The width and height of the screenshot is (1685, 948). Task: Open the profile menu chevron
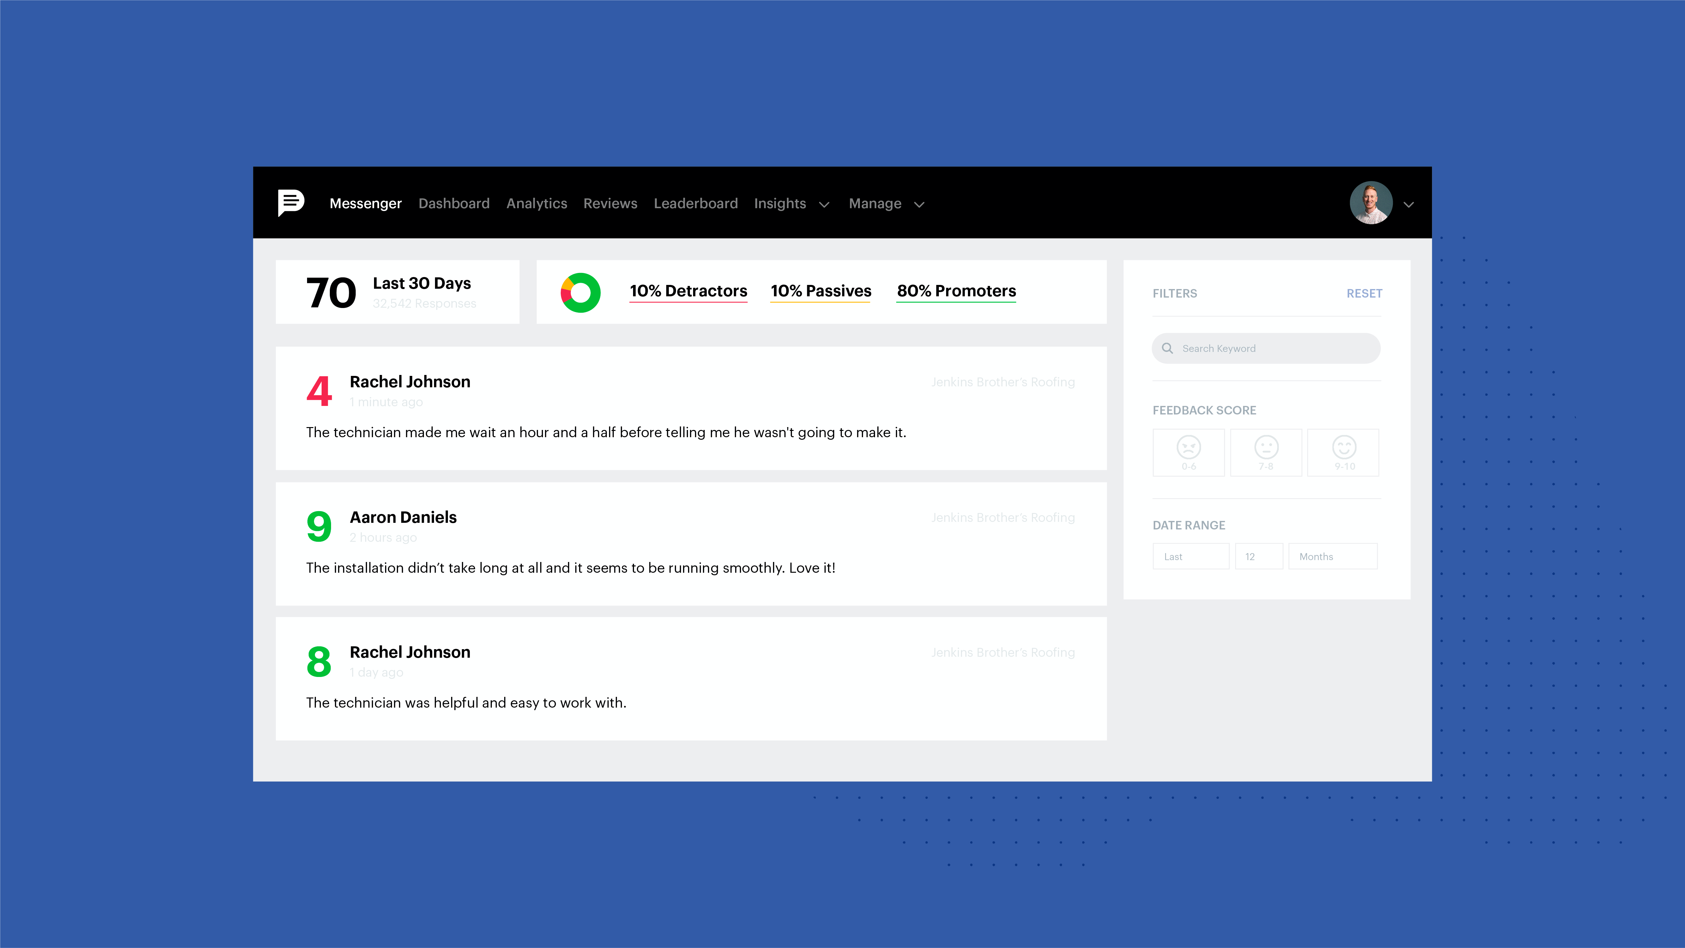pos(1409,204)
